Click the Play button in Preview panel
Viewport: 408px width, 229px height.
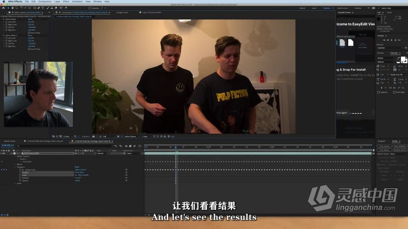[x=391, y=40]
